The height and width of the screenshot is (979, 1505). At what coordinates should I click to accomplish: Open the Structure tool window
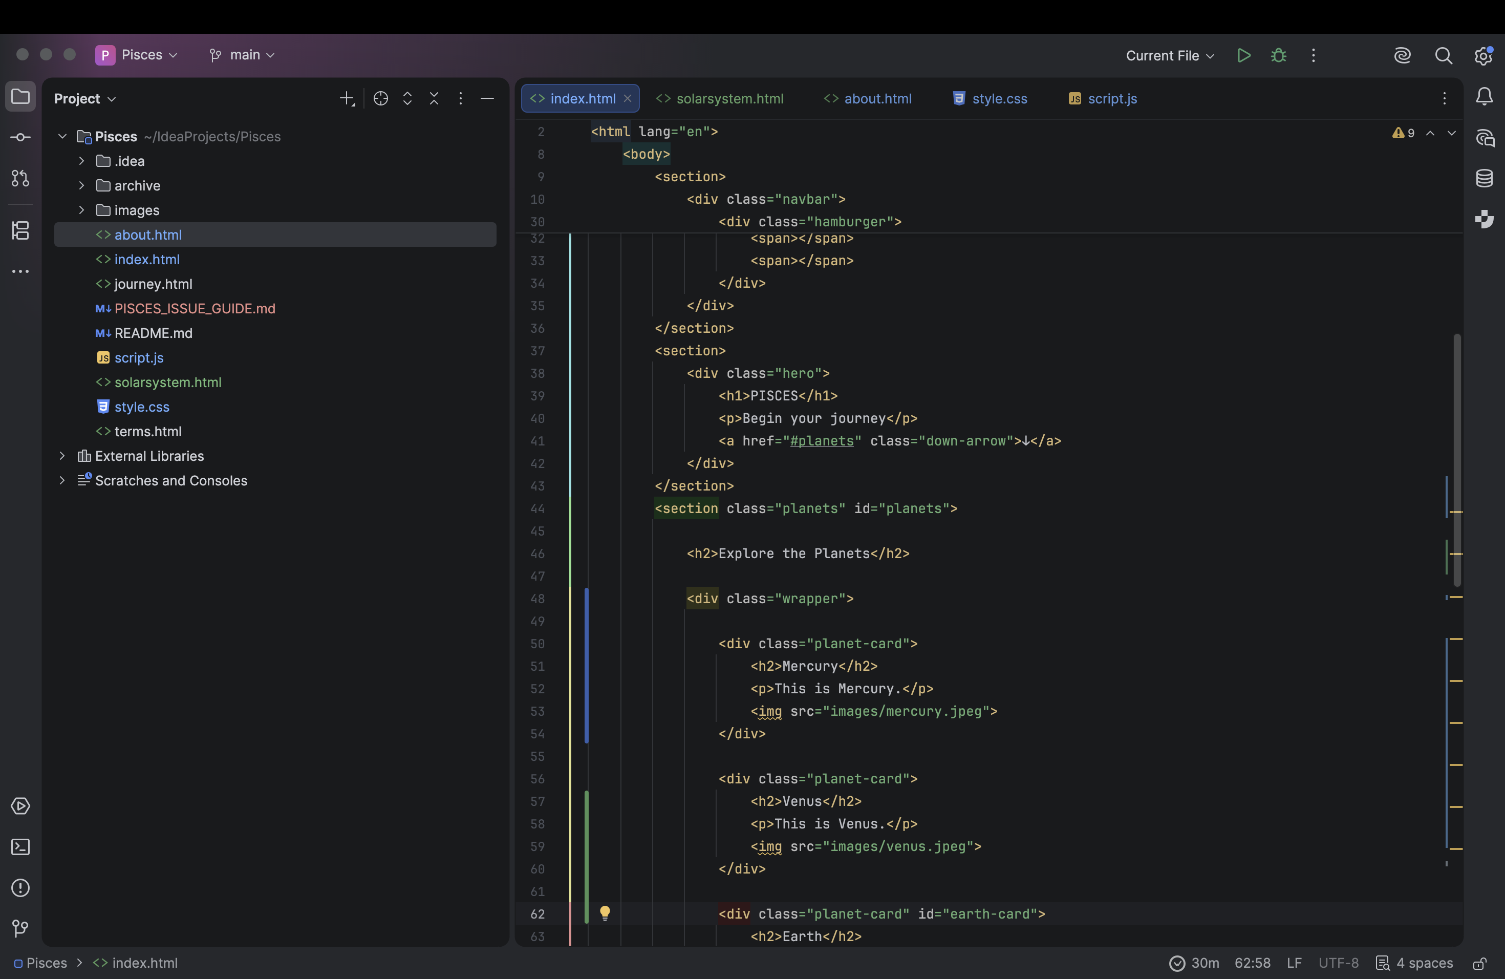(x=20, y=230)
